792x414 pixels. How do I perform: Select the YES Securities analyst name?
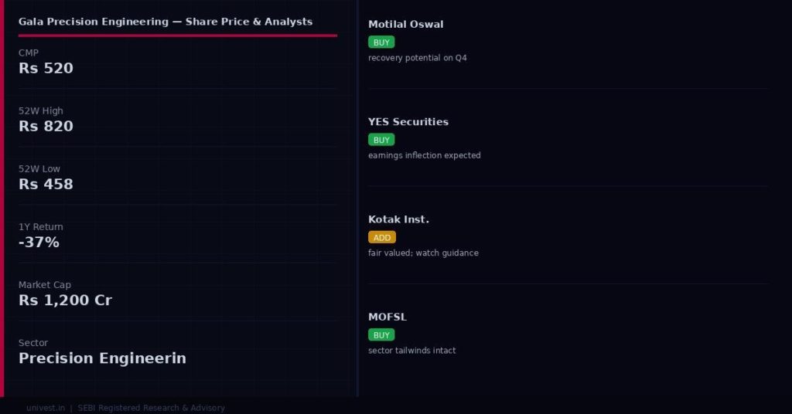408,122
